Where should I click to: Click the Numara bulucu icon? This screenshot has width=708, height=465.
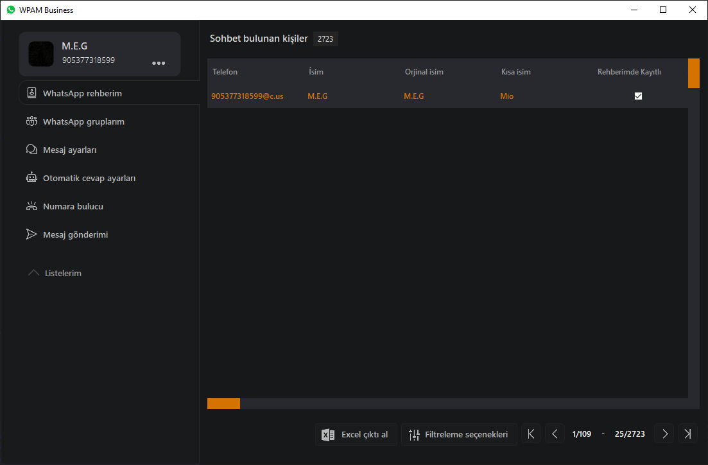31,206
